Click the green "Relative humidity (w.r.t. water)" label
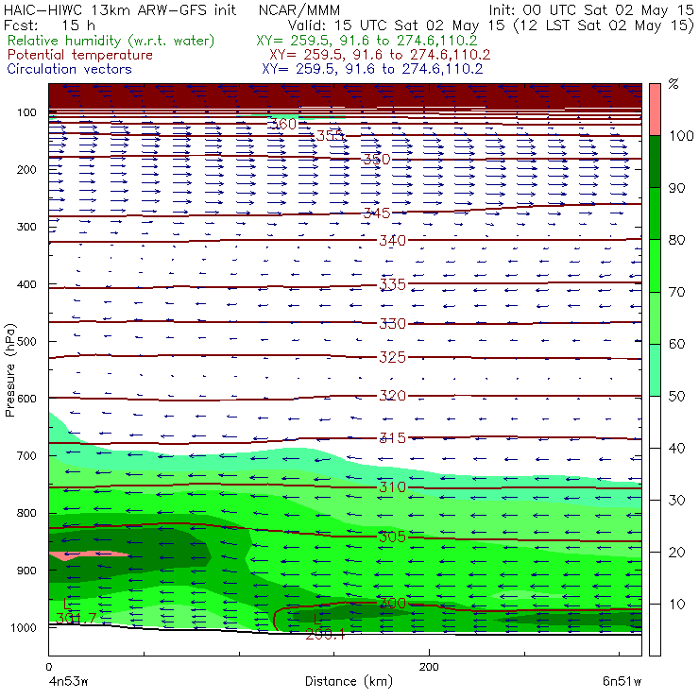 pos(111,41)
